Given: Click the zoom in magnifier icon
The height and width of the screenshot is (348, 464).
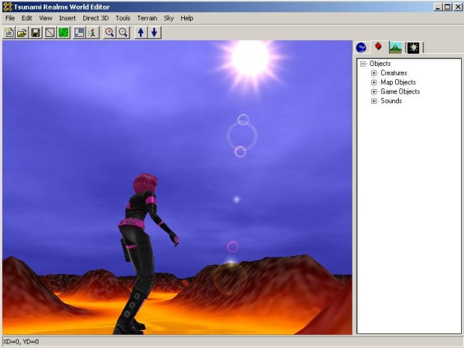Looking at the screenshot, I should (x=109, y=33).
